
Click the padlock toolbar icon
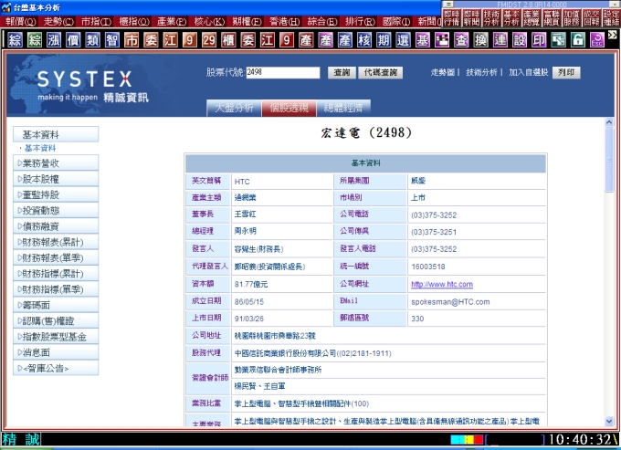[x=578, y=40]
